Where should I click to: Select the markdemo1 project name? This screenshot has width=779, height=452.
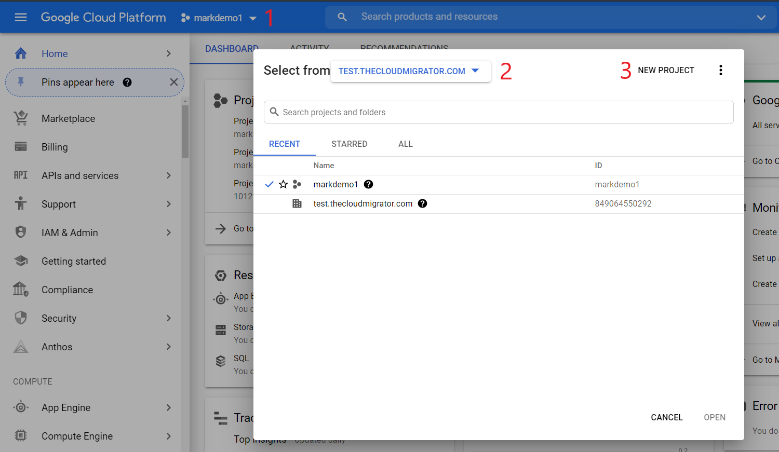click(335, 185)
